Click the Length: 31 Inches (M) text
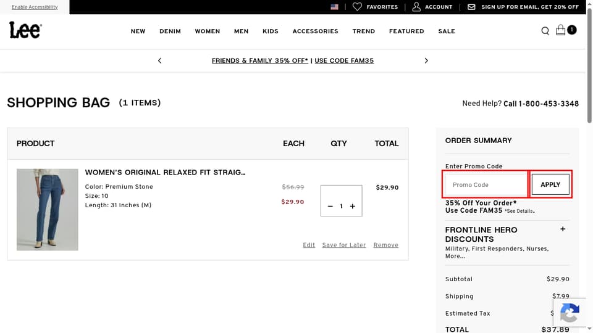Viewport: 593px width, 333px height. click(x=118, y=205)
